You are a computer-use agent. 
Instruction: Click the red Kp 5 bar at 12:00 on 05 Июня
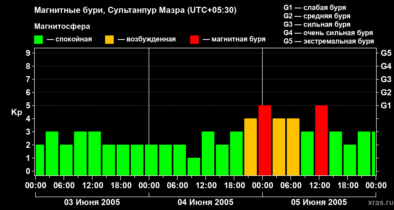[322, 140]
